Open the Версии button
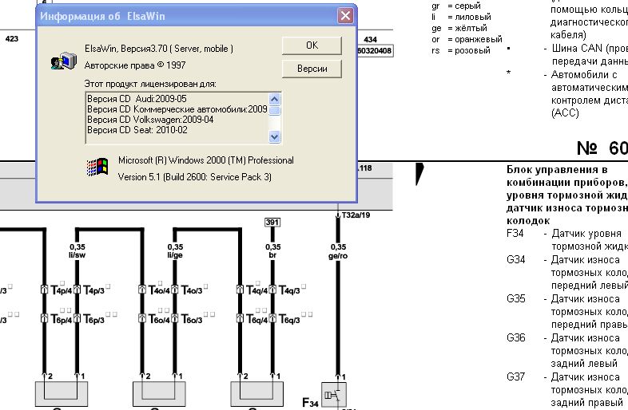The image size is (628, 410). point(312,69)
